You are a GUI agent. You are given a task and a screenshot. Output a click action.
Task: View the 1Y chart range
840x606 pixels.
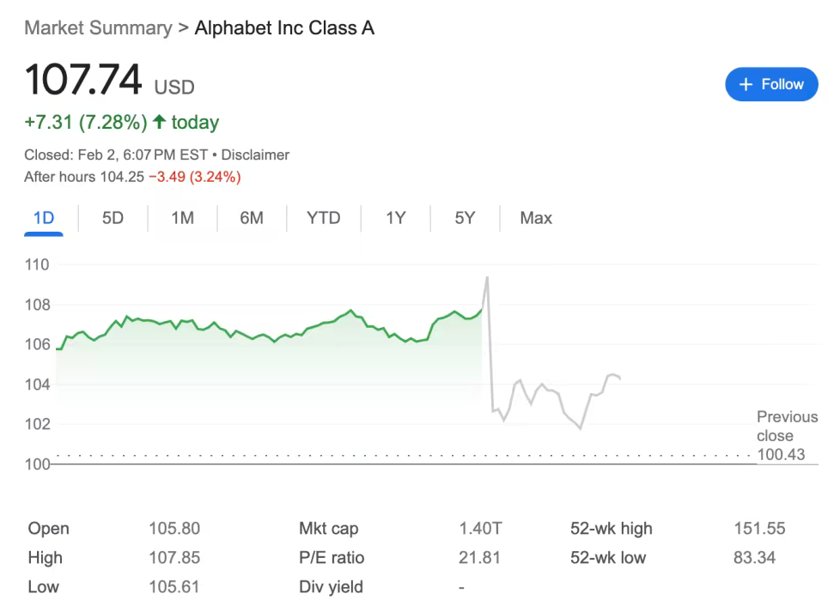(x=396, y=218)
